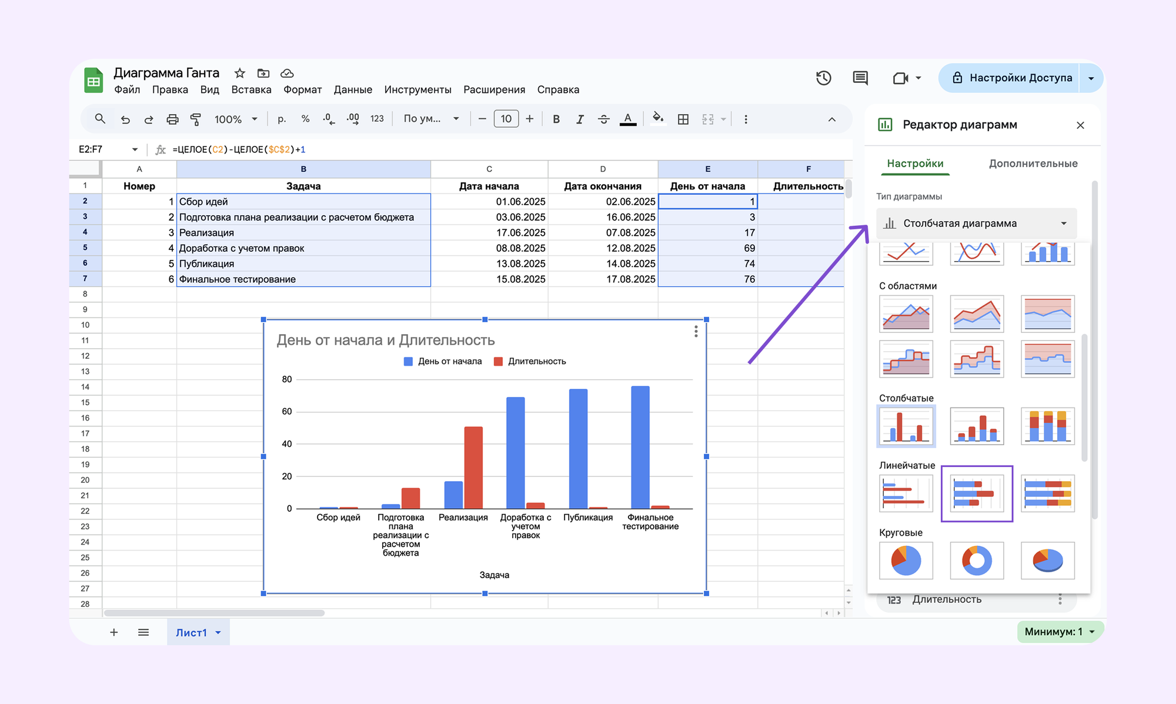Close the Редактор диаграмм panel

[x=1080, y=125]
